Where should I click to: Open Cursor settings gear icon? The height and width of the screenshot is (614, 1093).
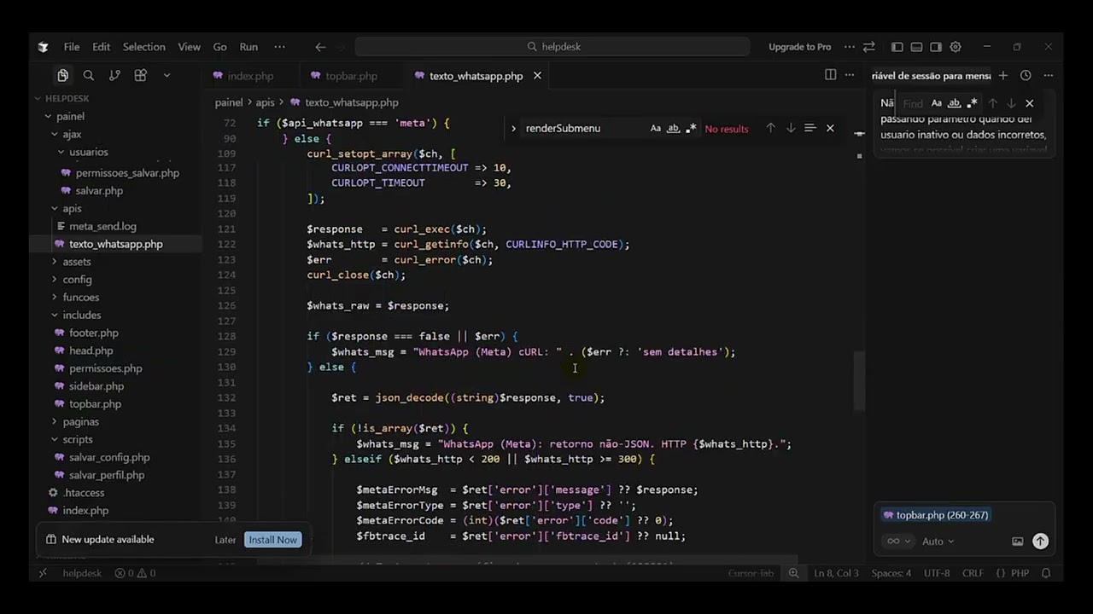tap(956, 47)
